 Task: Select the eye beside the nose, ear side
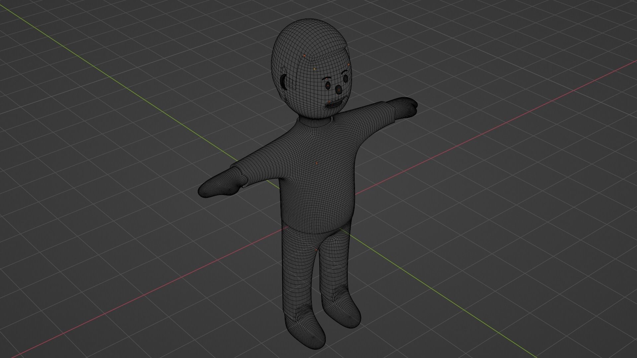328,86
